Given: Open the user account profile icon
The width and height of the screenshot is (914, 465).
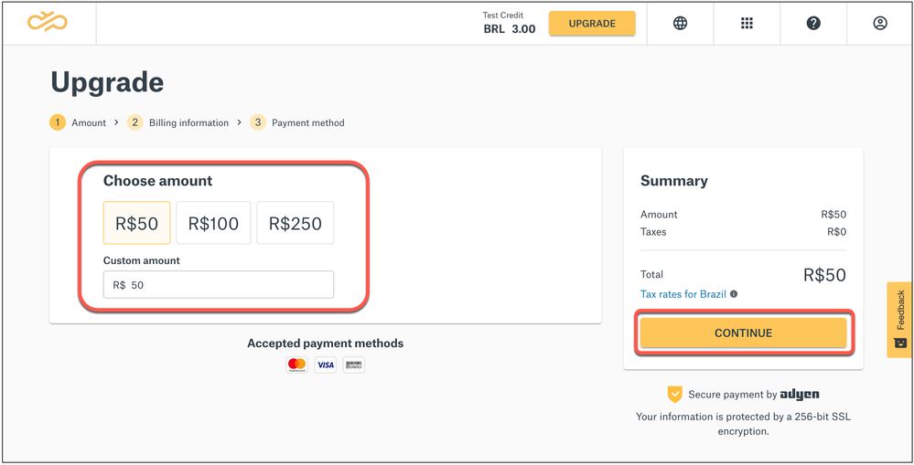Looking at the screenshot, I should click(x=880, y=23).
